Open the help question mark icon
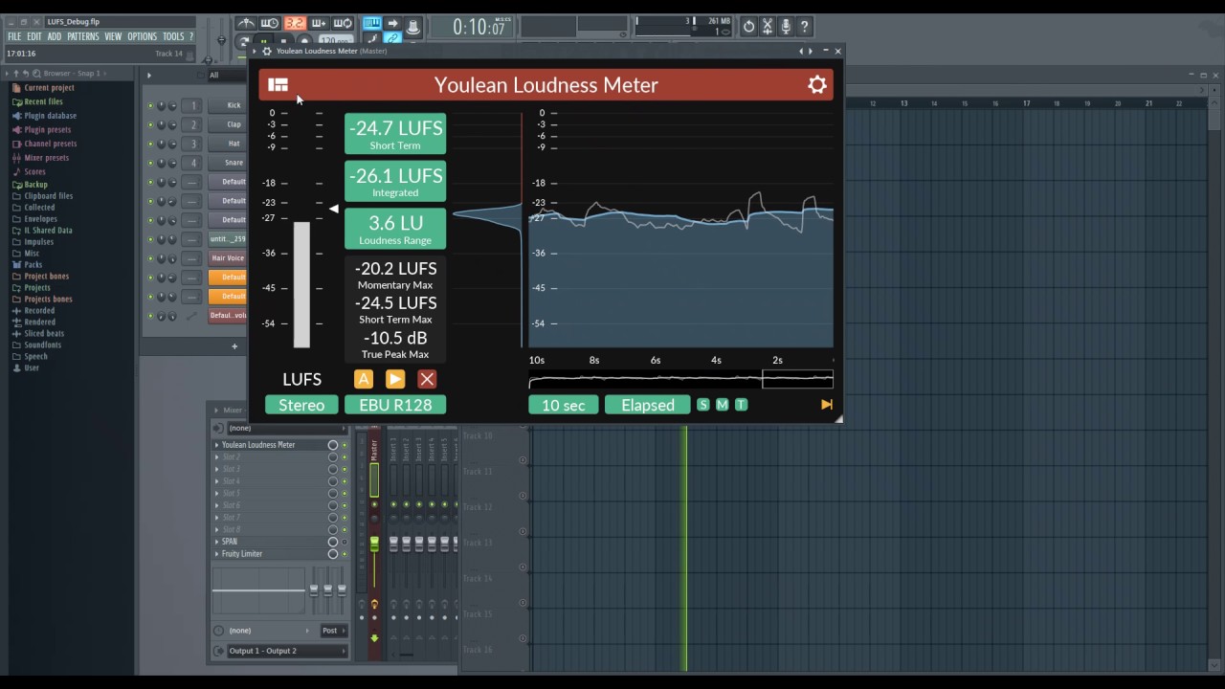 coord(804,27)
